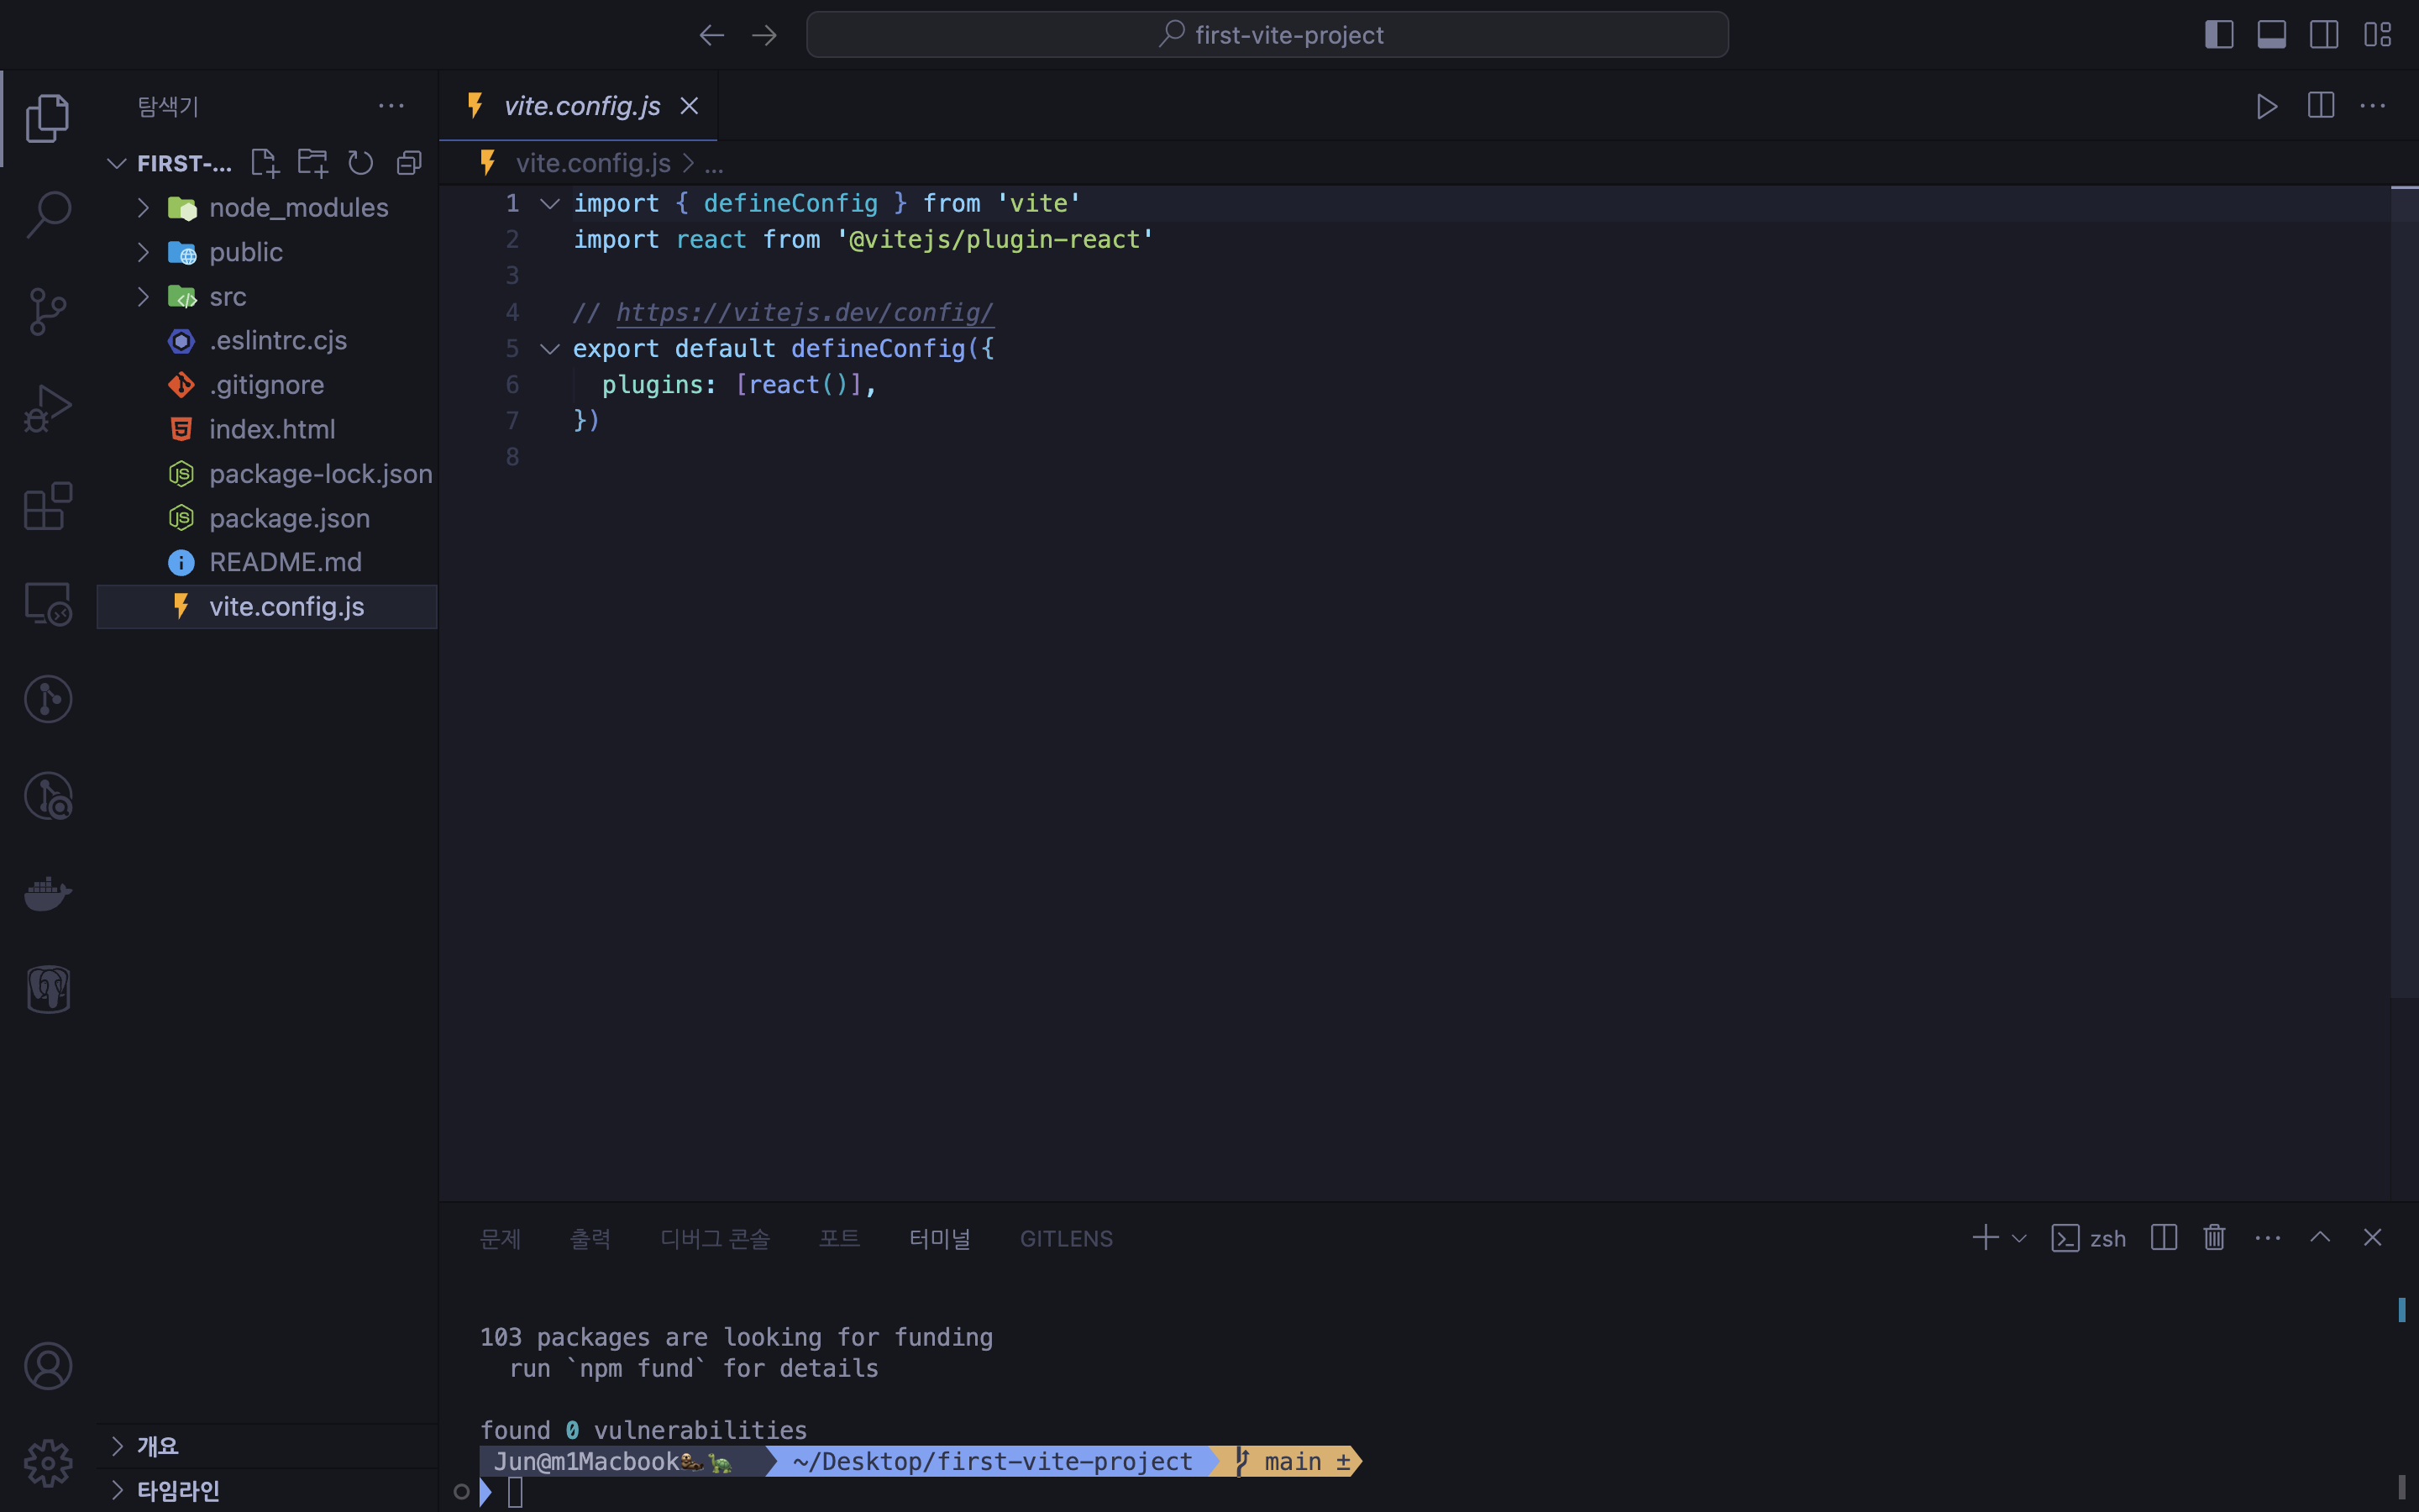Image resolution: width=2419 pixels, height=1512 pixels.
Task: Open the Run and Debug view
Action: point(47,408)
